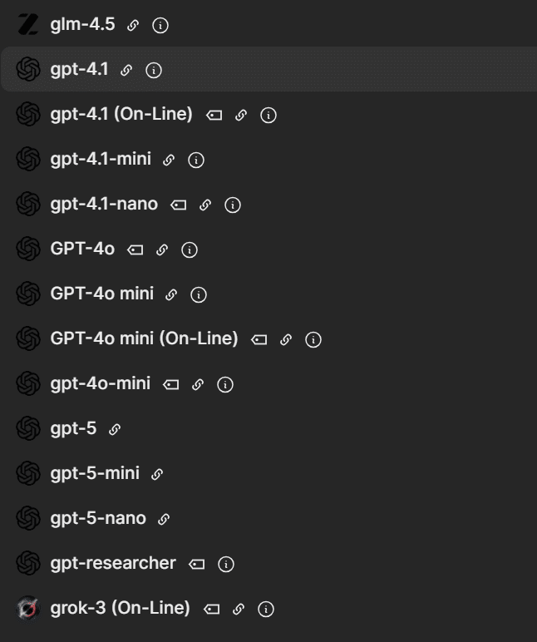Show info for GPT-4o mini
The width and height of the screenshot is (537, 642).
[x=199, y=294]
